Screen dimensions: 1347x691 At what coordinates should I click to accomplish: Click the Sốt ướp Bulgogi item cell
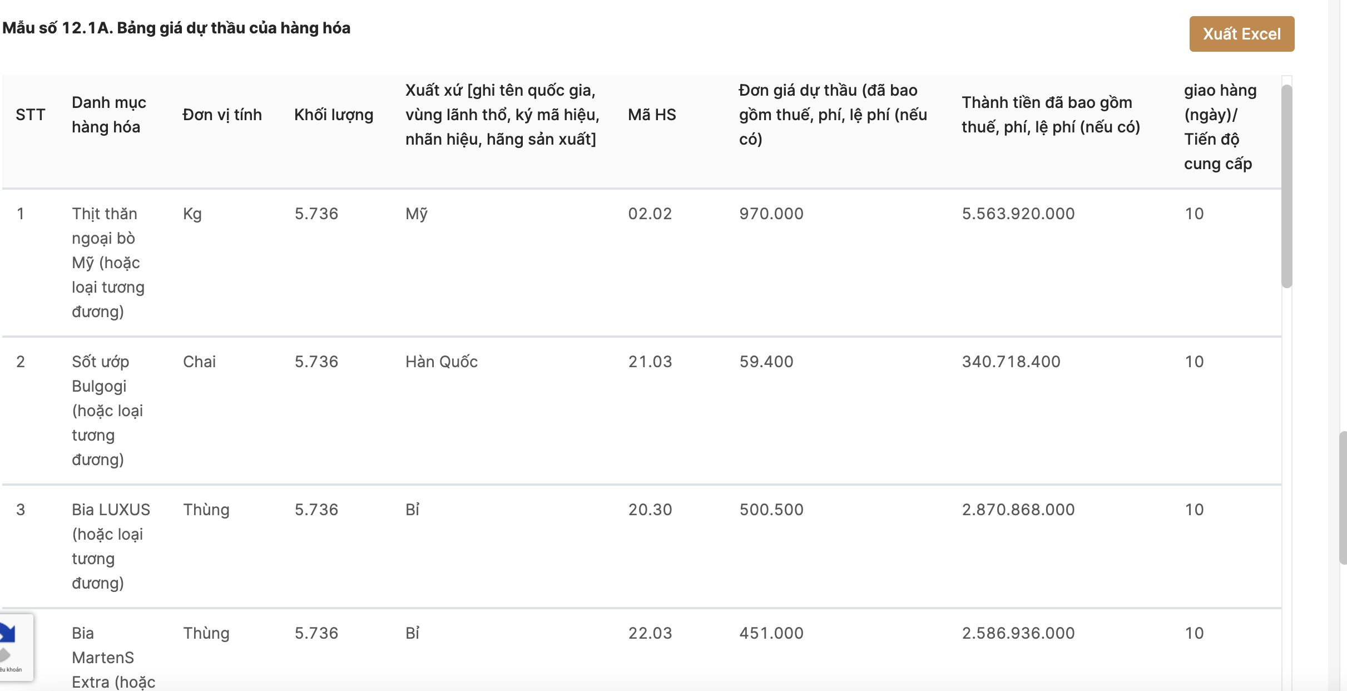pos(107,411)
